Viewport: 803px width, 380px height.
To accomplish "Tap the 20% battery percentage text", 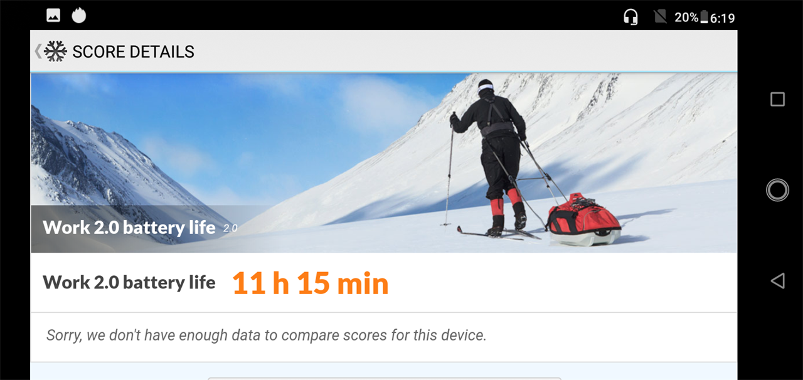I will pyautogui.click(x=686, y=18).
